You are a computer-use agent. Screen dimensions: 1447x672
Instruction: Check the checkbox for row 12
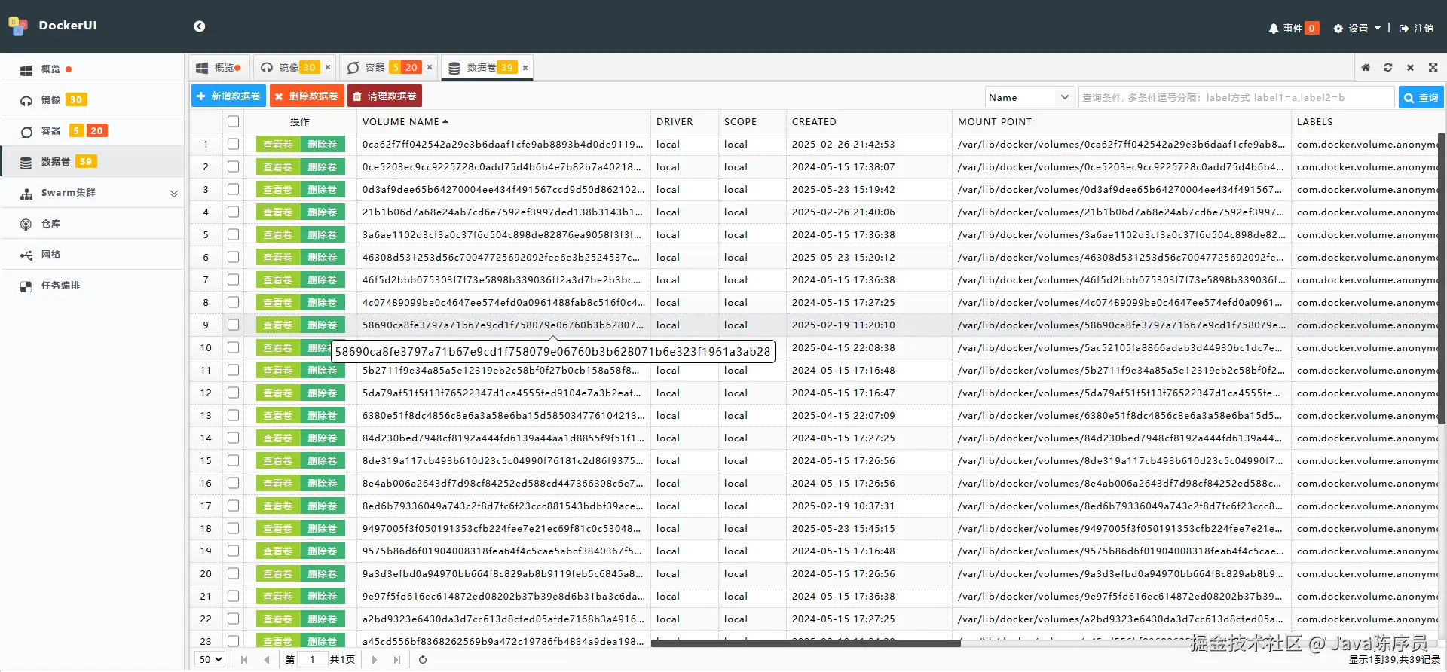(233, 393)
